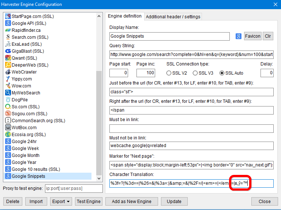Click the Google 24hr icon
This screenshot has height=210, width=281.
pos(8,141)
